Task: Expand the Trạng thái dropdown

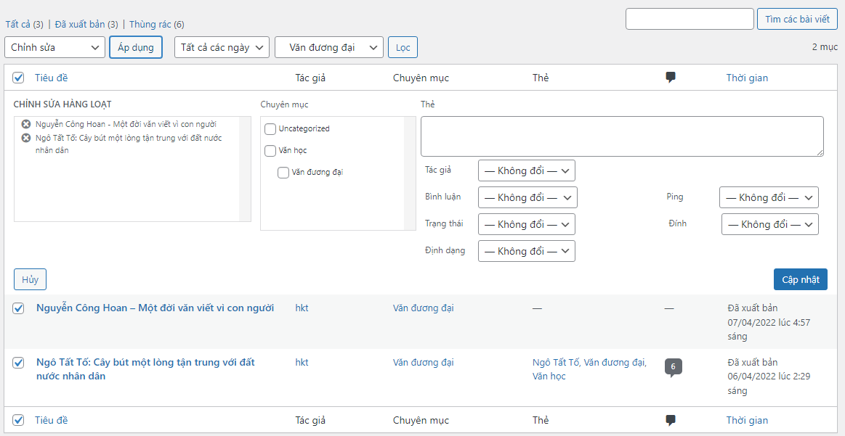Action: coord(527,224)
